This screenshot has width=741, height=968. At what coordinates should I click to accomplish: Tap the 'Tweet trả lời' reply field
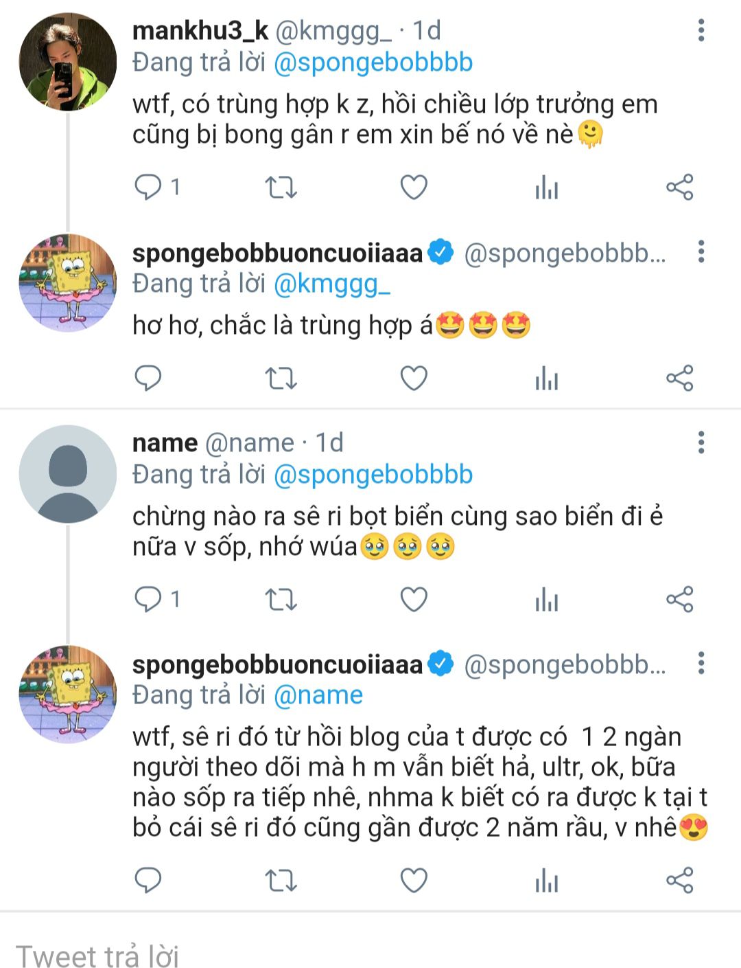pos(370,954)
